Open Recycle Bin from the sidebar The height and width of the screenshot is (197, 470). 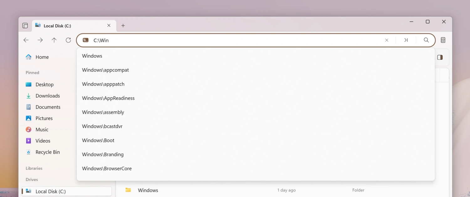pos(48,152)
